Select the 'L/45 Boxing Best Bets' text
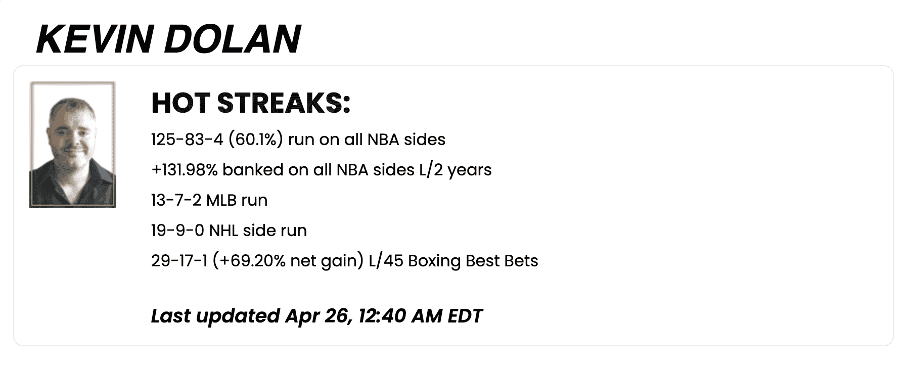Viewport: 907px width, 370px height. click(454, 261)
